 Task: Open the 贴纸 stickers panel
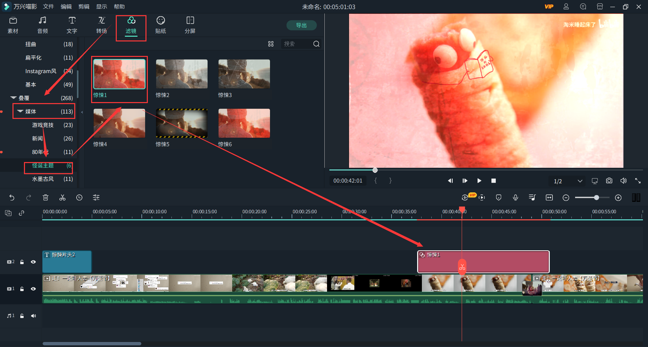[x=161, y=25]
